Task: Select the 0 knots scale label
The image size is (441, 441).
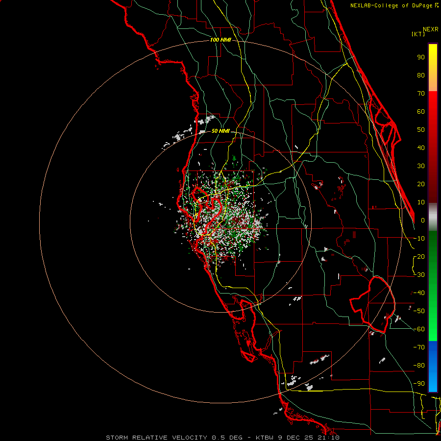Action: (x=423, y=220)
